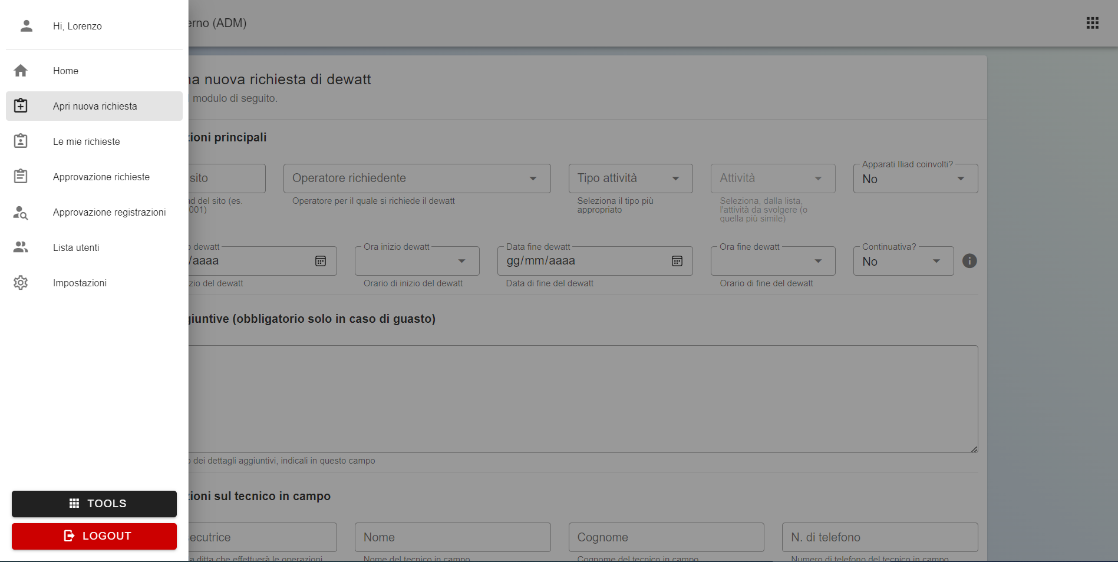This screenshot has width=1118, height=562.
Task: Click the Home house icon
Action: pos(21,71)
